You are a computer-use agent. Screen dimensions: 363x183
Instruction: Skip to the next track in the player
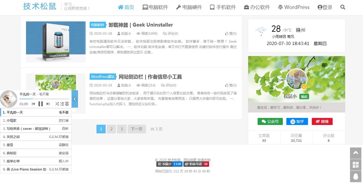pyautogui.click(x=48, y=104)
